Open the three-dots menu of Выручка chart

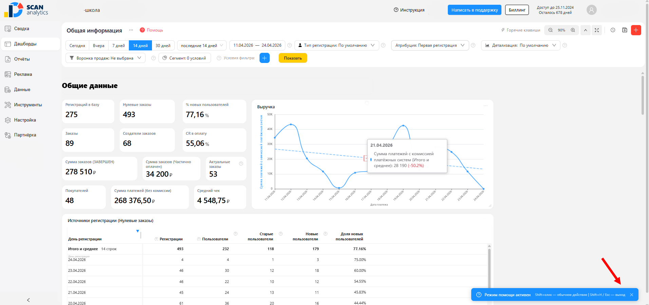(x=485, y=106)
